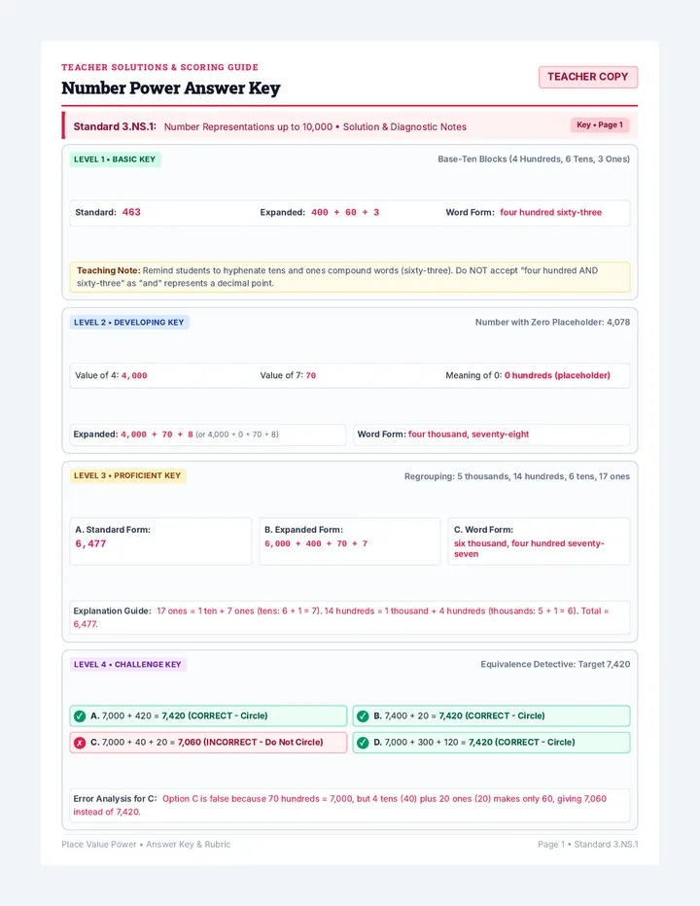The image size is (700, 906).
Task: Click the word form six thousand, four hundred seventy-seven
Action: click(x=529, y=548)
